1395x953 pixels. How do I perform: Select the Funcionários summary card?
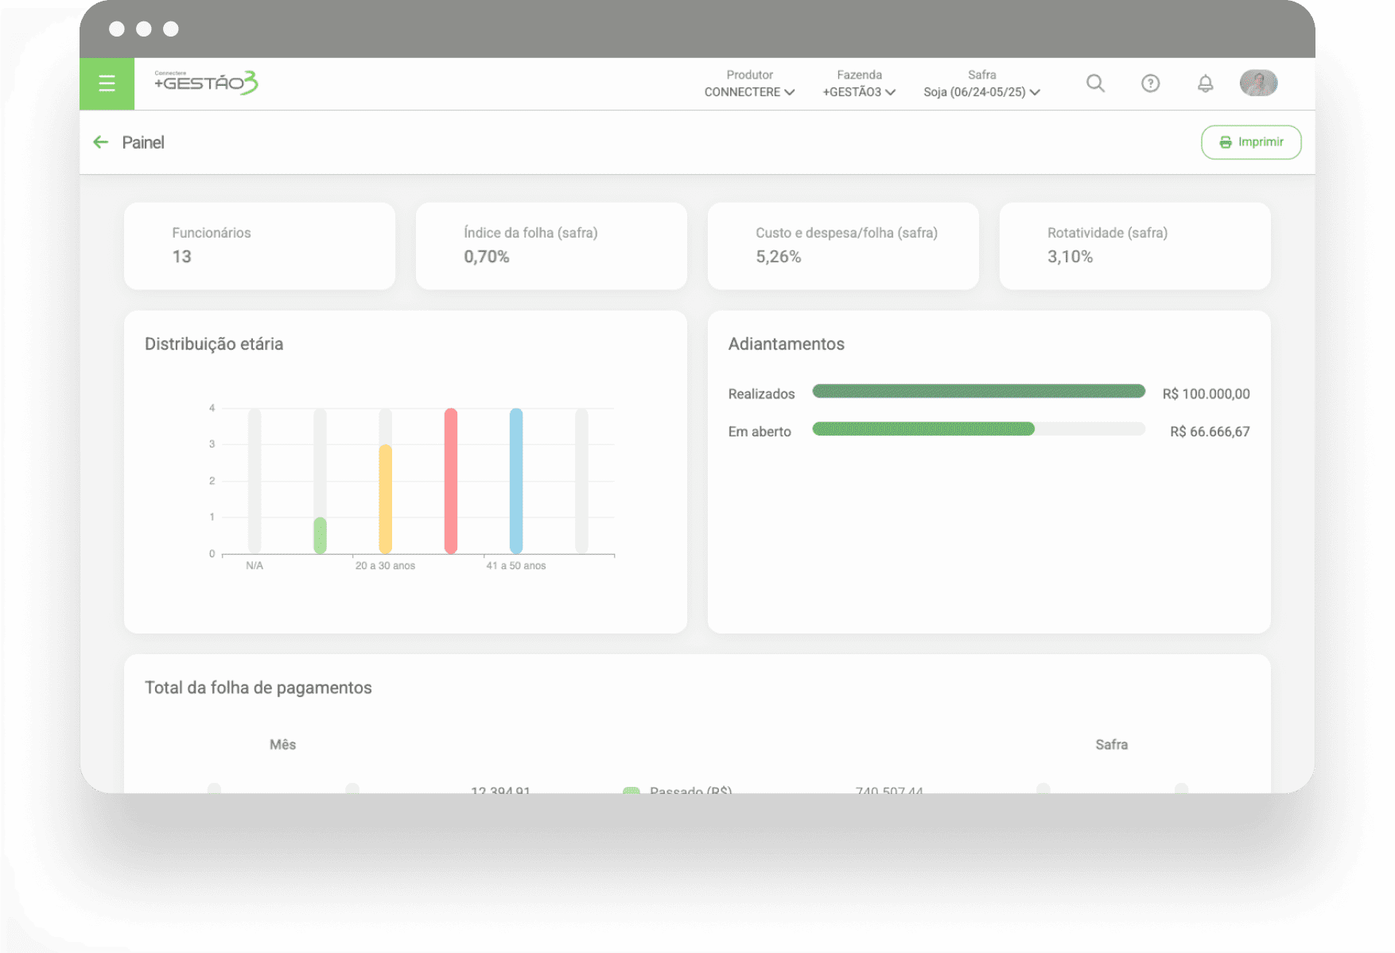click(259, 246)
